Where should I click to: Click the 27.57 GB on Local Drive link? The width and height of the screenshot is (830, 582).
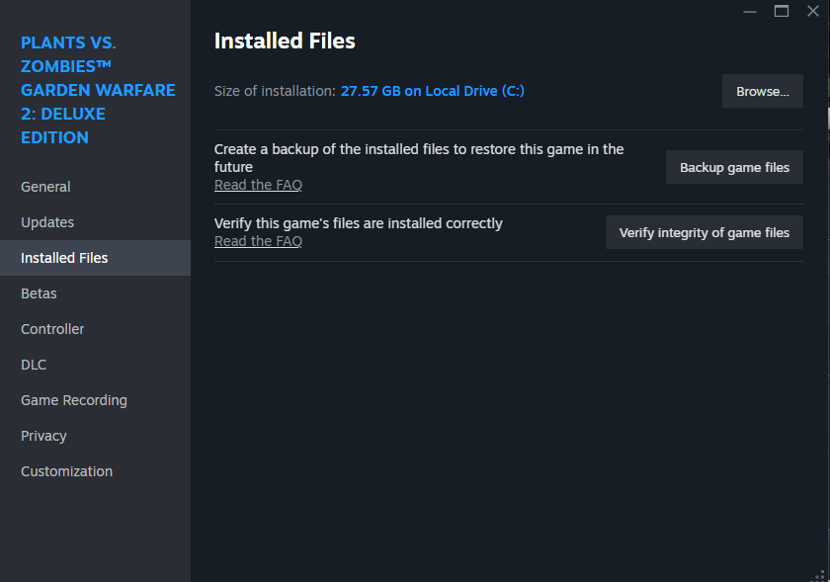(432, 91)
